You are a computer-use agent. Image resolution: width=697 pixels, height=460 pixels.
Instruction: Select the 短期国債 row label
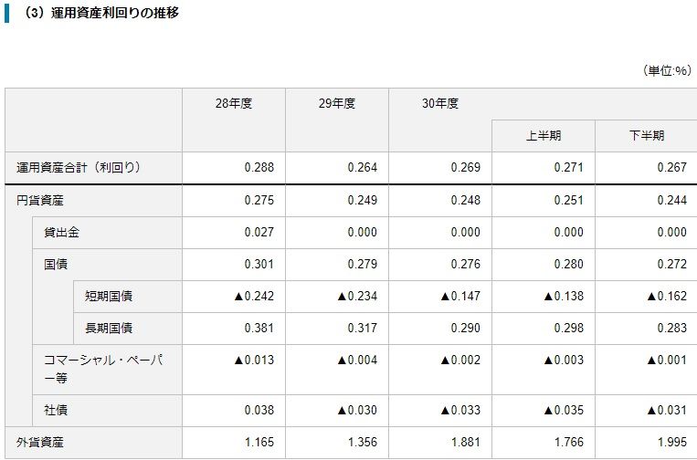pos(109,296)
